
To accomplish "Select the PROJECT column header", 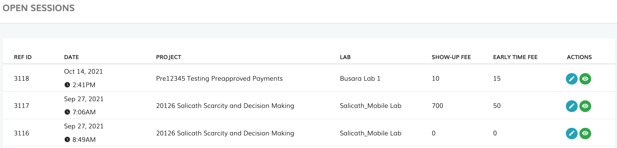I will point(168,57).
